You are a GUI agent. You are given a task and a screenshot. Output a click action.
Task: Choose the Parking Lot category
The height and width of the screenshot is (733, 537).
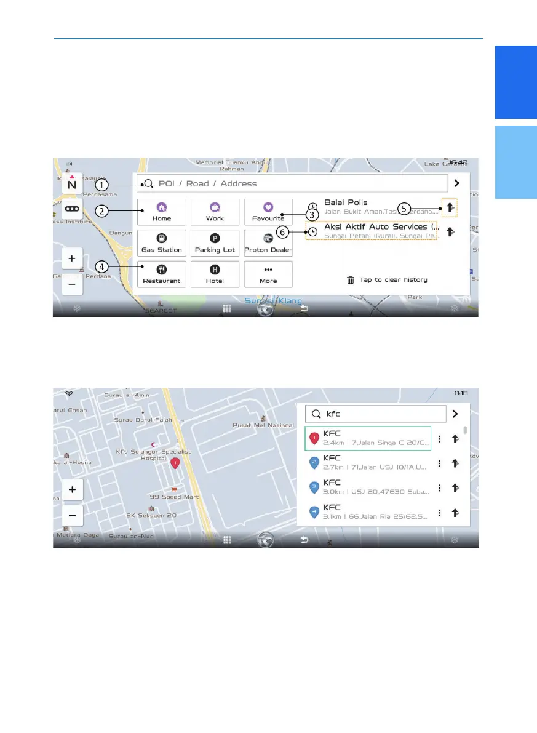tap(215, 243)
